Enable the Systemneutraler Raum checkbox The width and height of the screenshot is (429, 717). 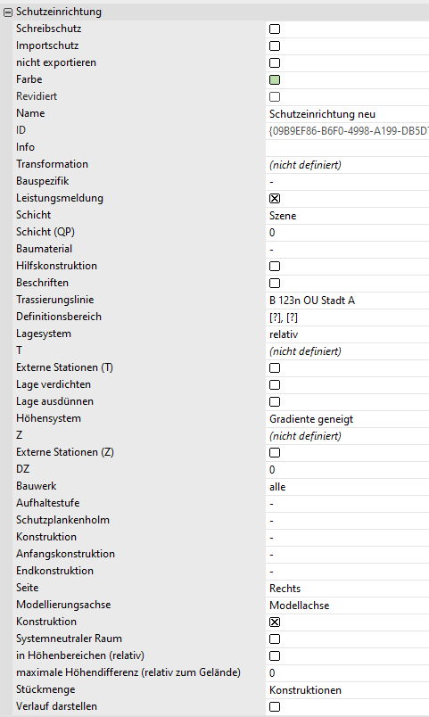tap(275, 639)
